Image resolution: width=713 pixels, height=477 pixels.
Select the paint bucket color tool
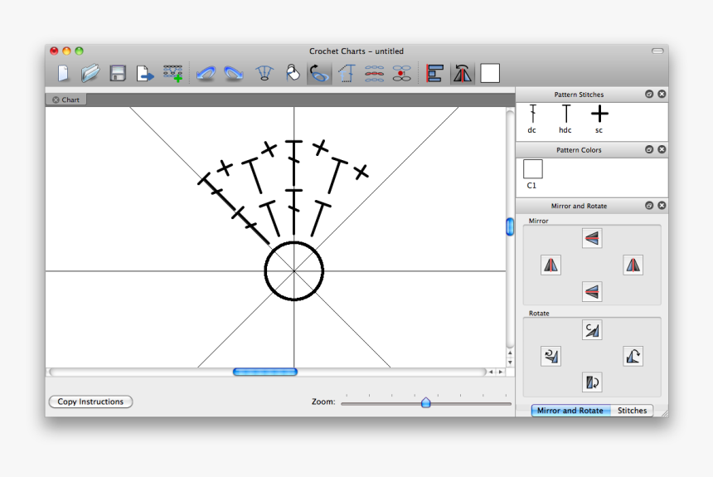pyautogui.click(x=292, y=74)
